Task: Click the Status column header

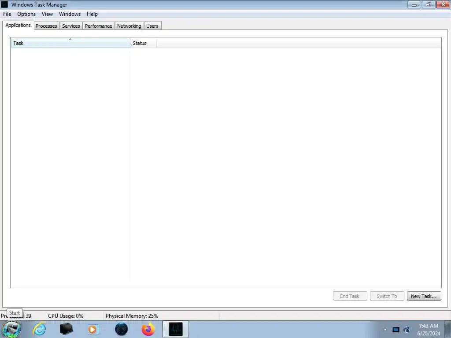Action: [x=143, y=43]
